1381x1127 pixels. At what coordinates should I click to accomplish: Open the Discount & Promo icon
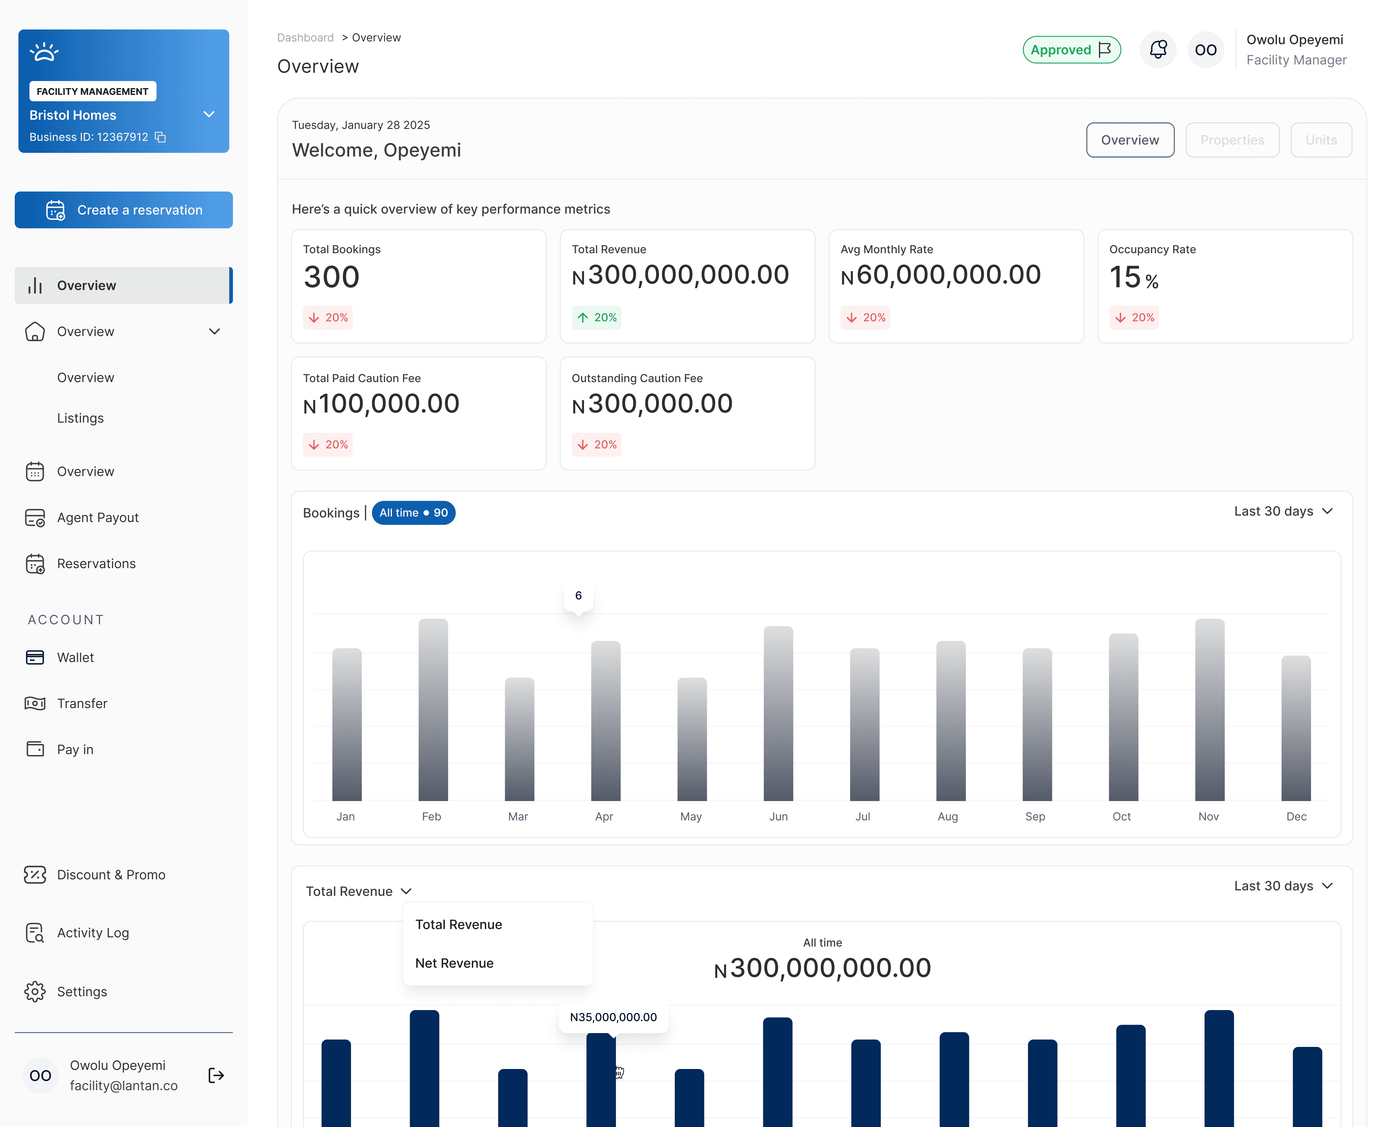[x=34, y=874]
